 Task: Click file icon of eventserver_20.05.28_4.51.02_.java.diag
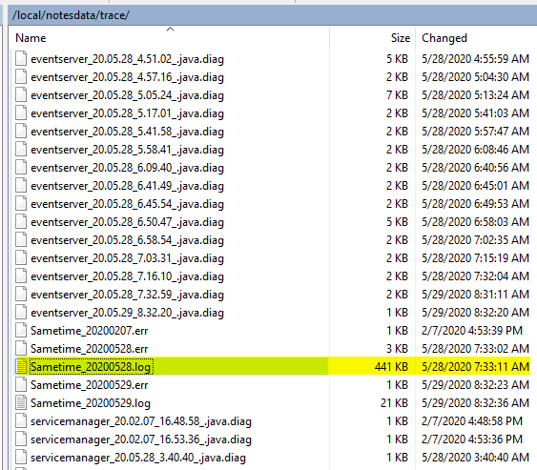21,58
